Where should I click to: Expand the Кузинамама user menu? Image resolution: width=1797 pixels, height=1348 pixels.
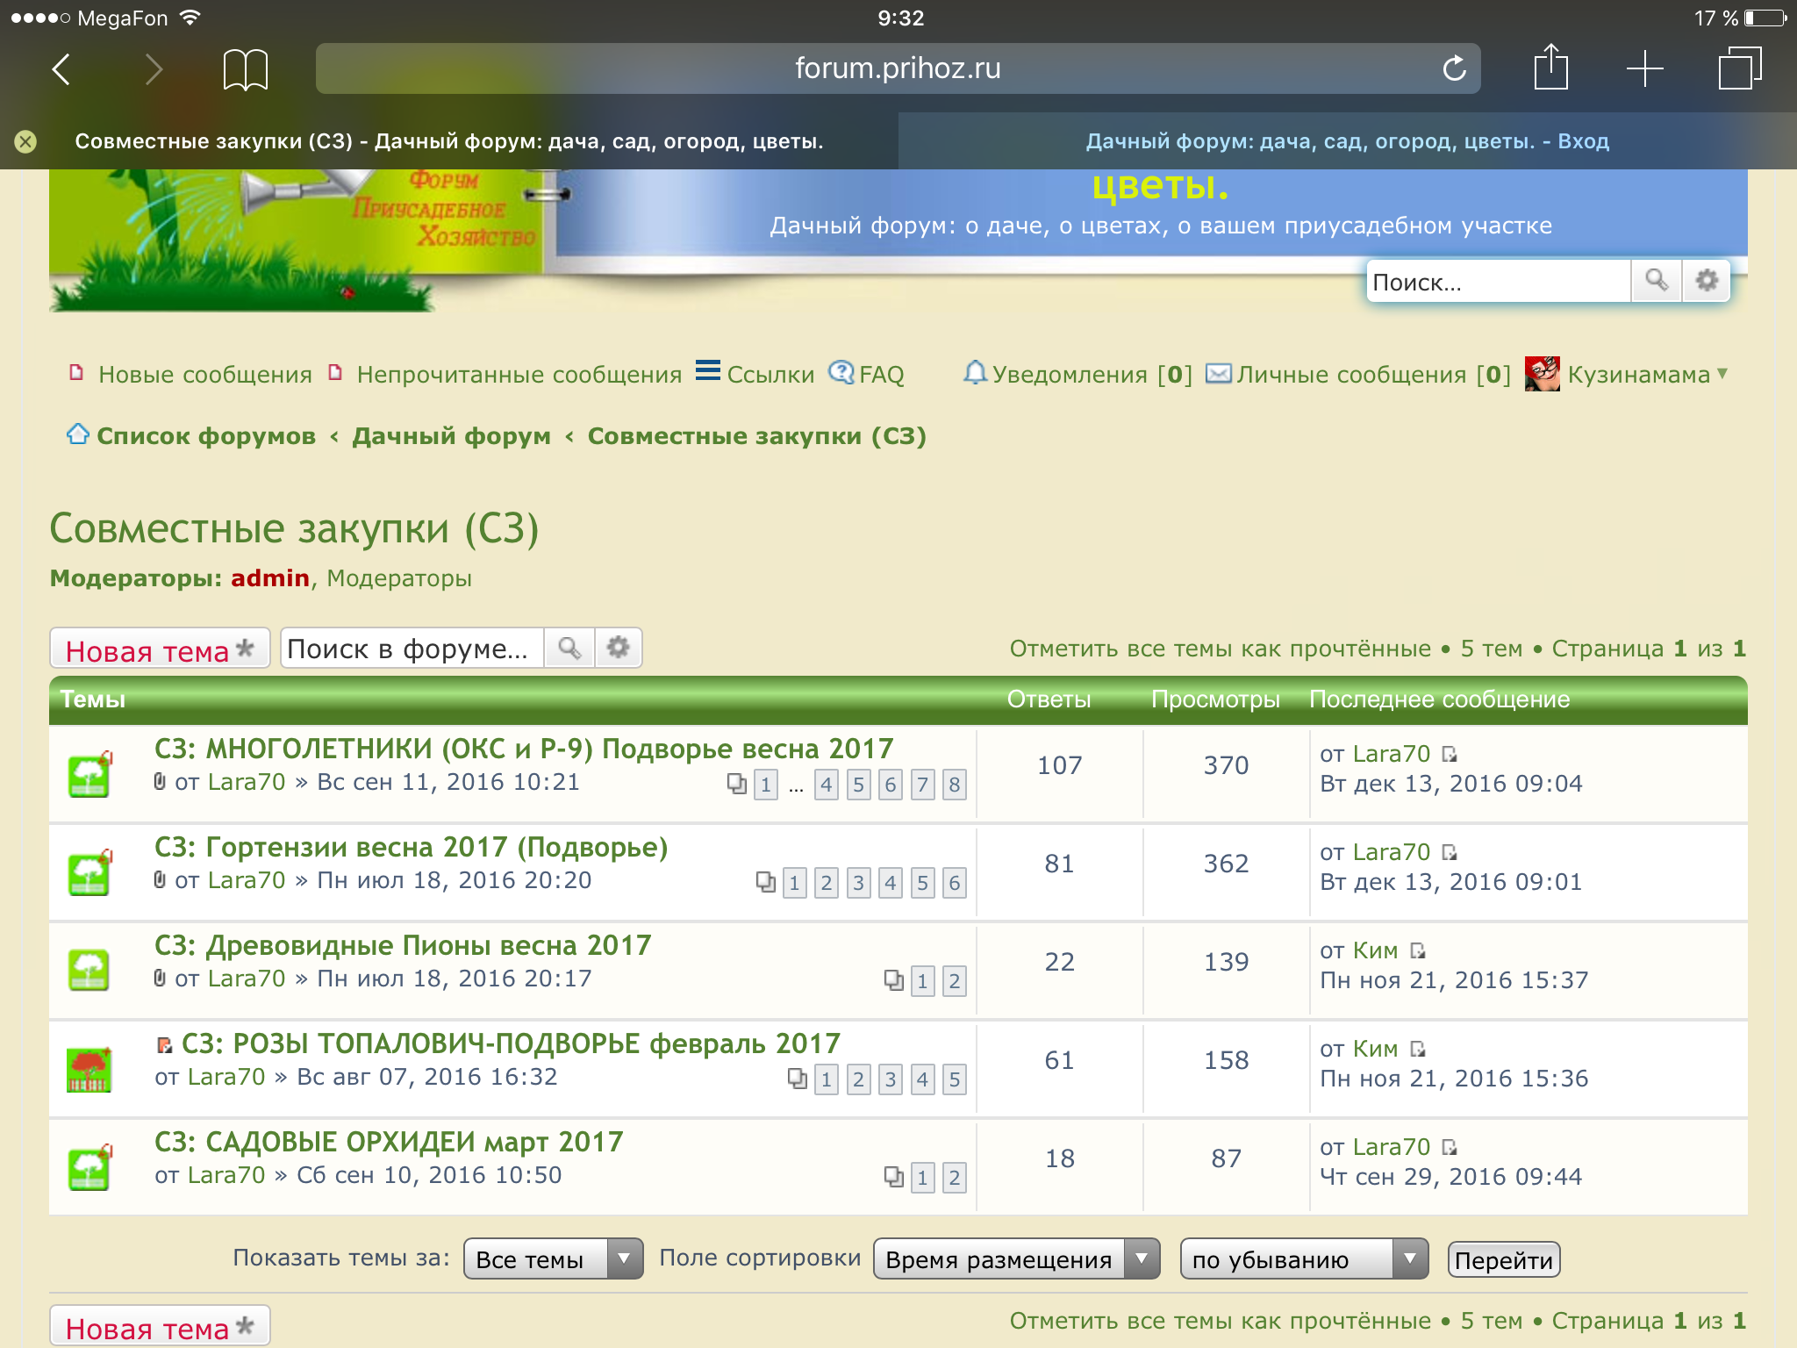(1637, 375)
